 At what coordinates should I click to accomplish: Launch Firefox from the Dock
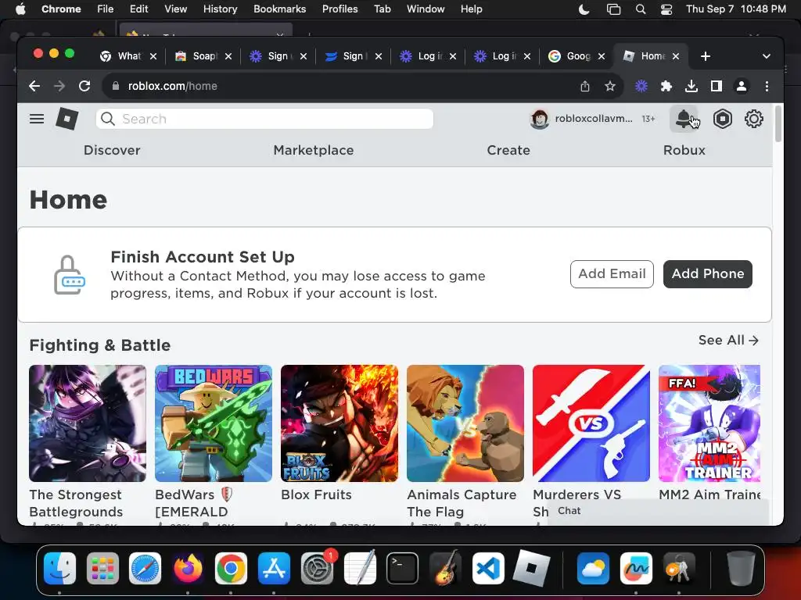188,568
